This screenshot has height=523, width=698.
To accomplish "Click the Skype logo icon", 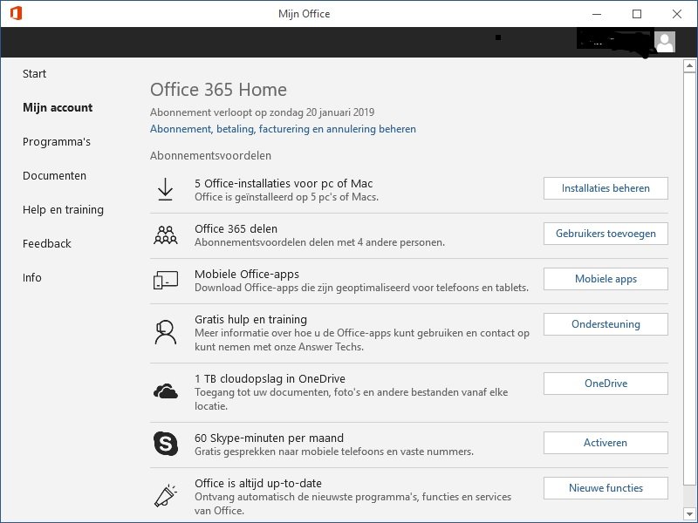I will coord(165,444).
